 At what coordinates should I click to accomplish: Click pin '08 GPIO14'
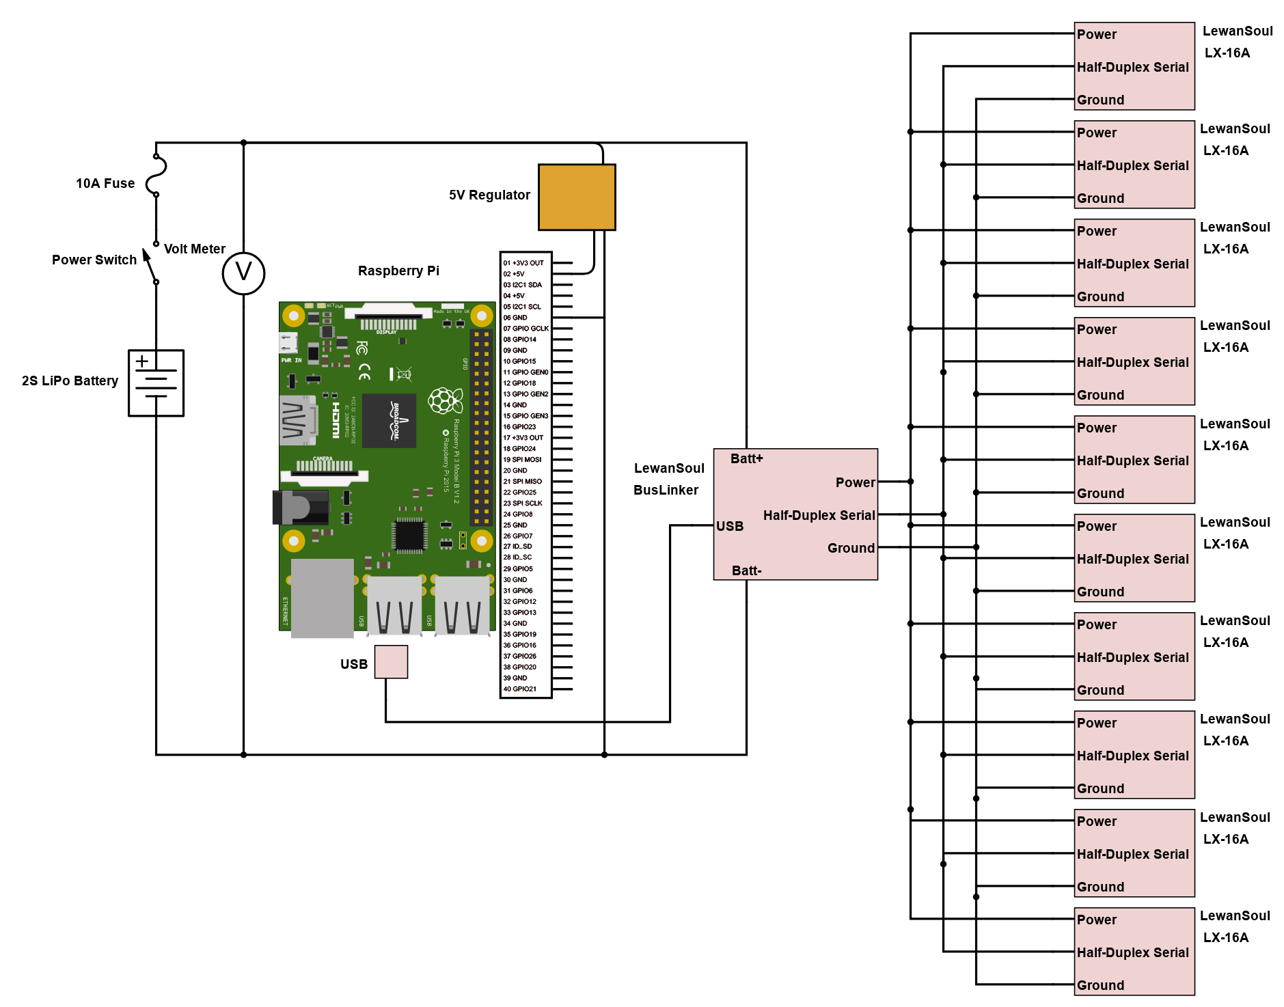point(520,340)
